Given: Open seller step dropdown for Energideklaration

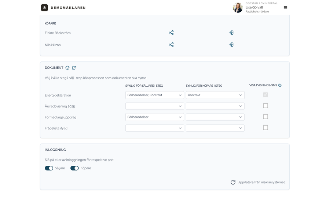Looking at the screenshot, I should (x=155, y=95).
